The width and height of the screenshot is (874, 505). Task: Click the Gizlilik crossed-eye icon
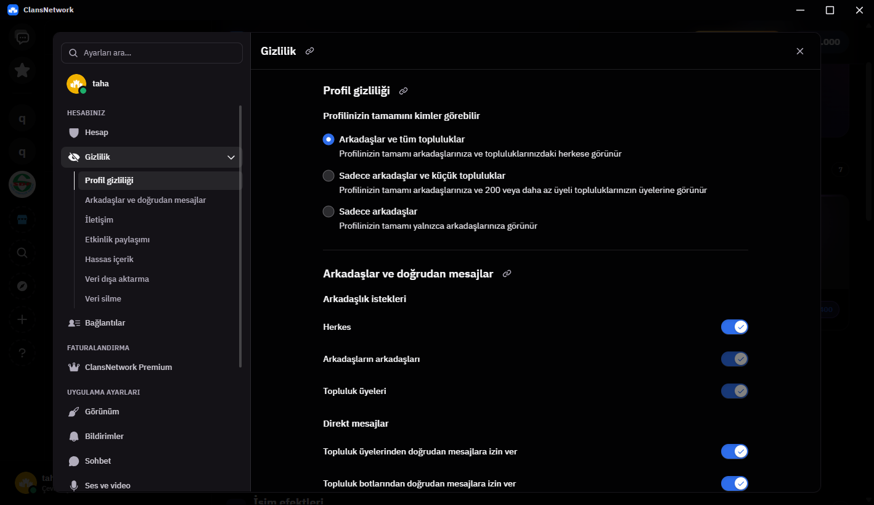(x=74, y=157)
